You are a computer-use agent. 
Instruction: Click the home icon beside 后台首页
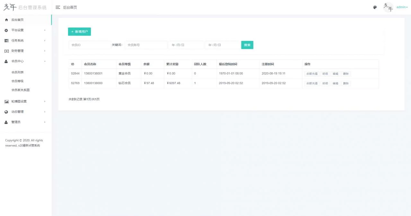(x=6, y=20)
